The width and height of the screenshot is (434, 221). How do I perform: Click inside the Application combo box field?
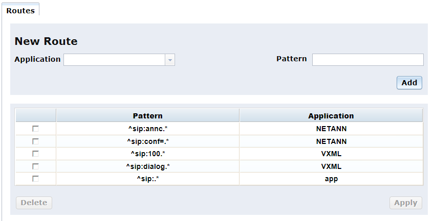(x=114, y=60)
